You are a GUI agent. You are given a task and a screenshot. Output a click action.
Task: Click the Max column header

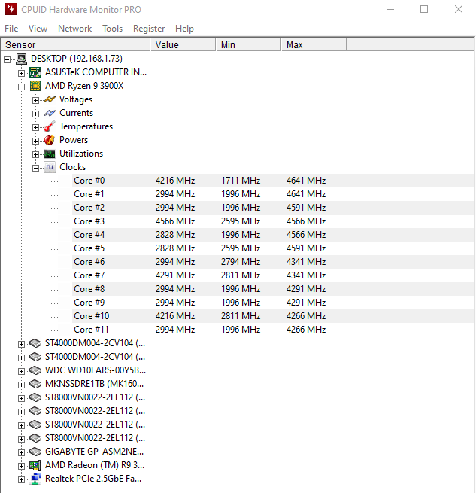[314, 44]
